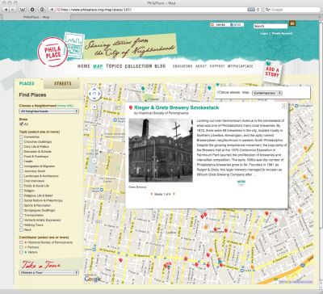The image size is (323, 294).
Task: Close the Rieger & Gretz Brewery popup
Action: [284, 106]
